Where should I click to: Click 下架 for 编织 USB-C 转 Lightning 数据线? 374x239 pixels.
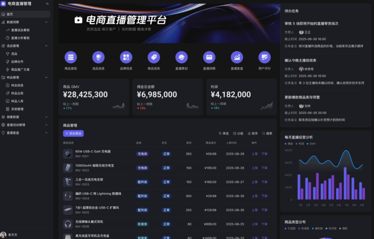264,196
